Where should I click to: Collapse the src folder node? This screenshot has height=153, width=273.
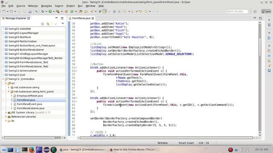pos(6,83)
